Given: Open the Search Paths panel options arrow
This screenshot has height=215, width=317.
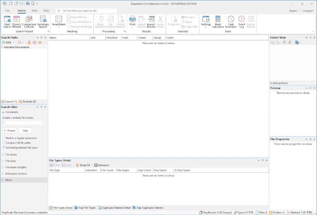Looking at the screenshot, I should 37,38.
